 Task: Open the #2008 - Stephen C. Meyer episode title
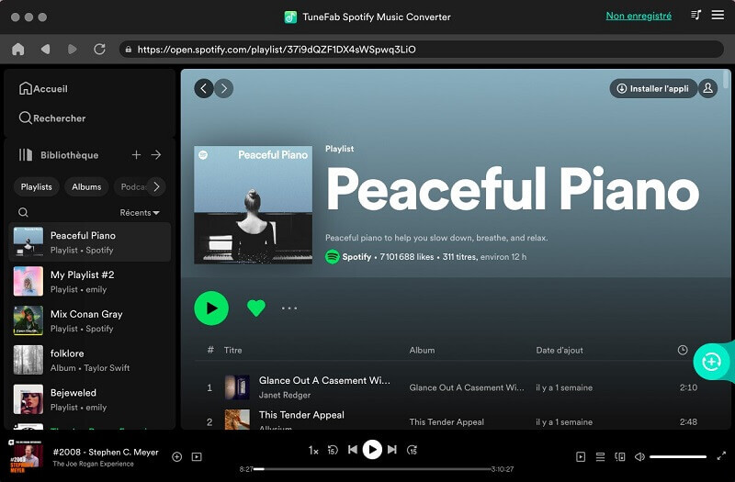(x=106, y=452)
